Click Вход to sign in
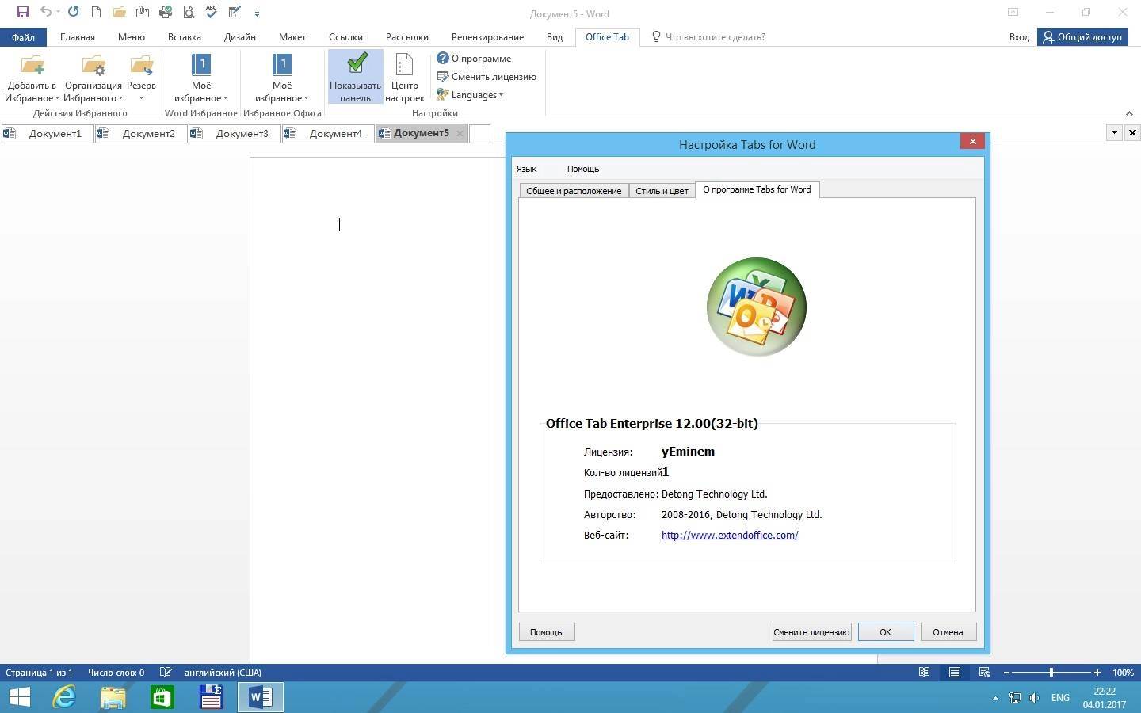 pyautogui.click(x=1019, y=37)
